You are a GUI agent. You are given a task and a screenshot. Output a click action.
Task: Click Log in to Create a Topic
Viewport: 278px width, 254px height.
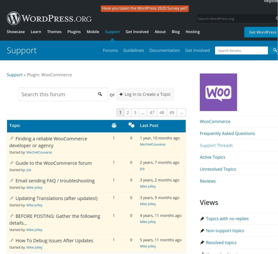coord(145,94)
